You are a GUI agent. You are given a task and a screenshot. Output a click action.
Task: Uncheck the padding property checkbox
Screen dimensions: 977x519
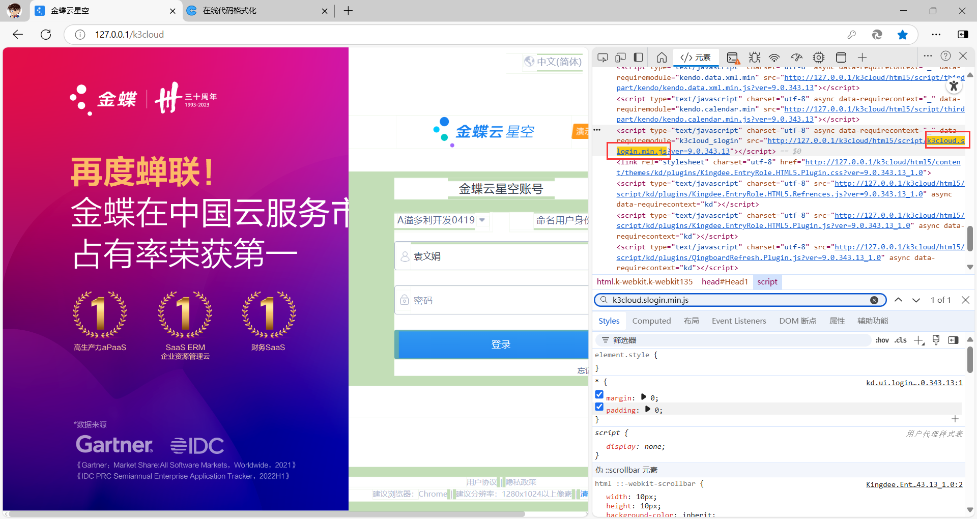coord(599,407)
